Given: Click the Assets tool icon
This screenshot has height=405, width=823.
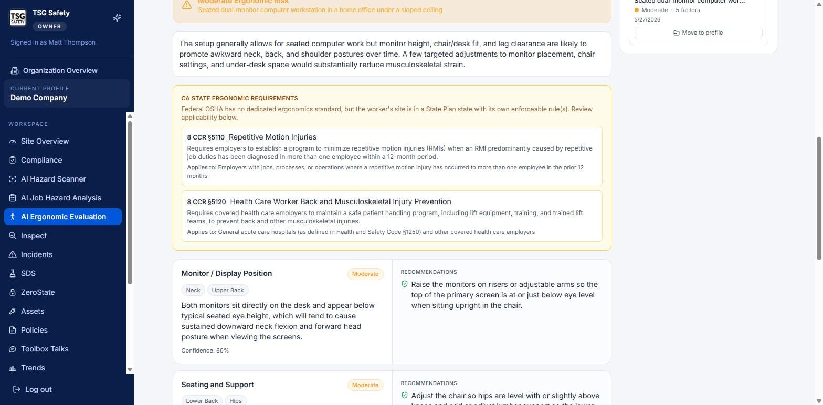Looking at the screenshot, I should (13, 311).
